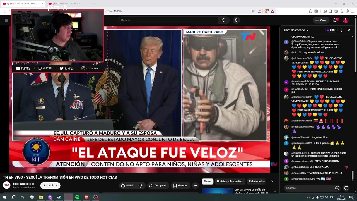Click the 50XP badge in chat

coord(331,30)
